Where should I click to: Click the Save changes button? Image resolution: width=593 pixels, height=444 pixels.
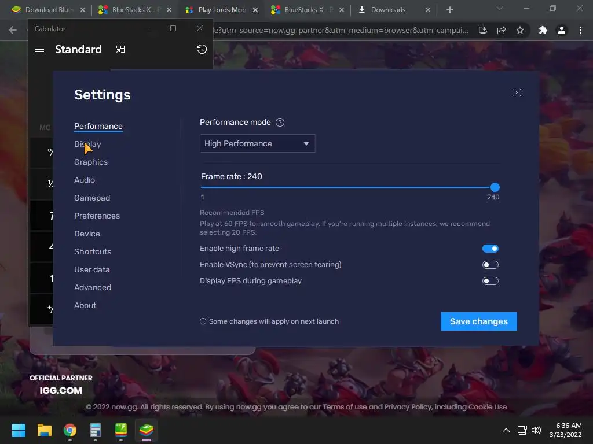click(x=478, y=321)
